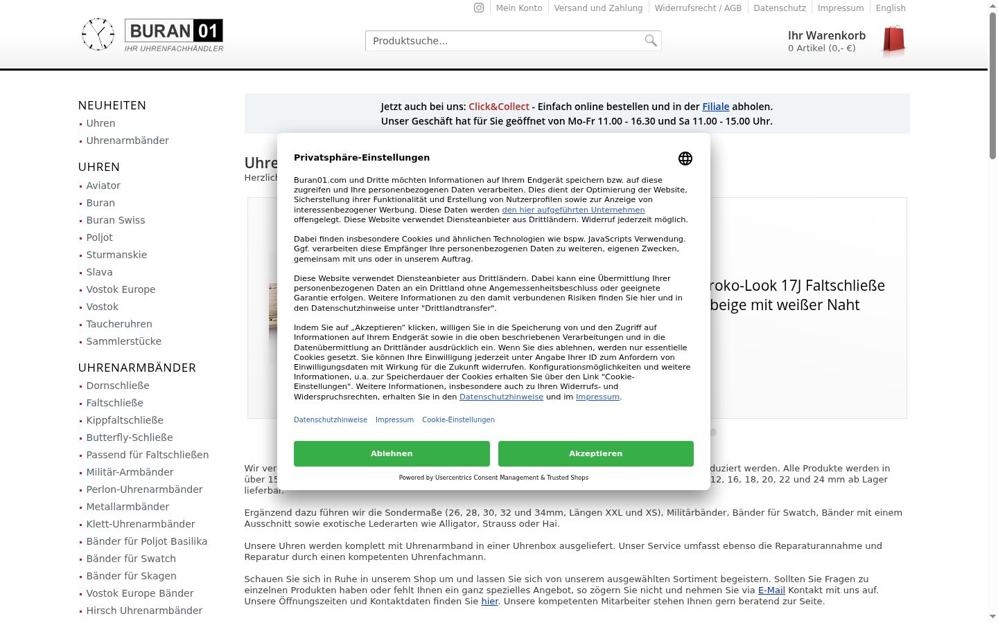The width and height of the screenshot is (998, 623).
Task: Open Cookie-Einstellungen link
Action: [458, 419]
